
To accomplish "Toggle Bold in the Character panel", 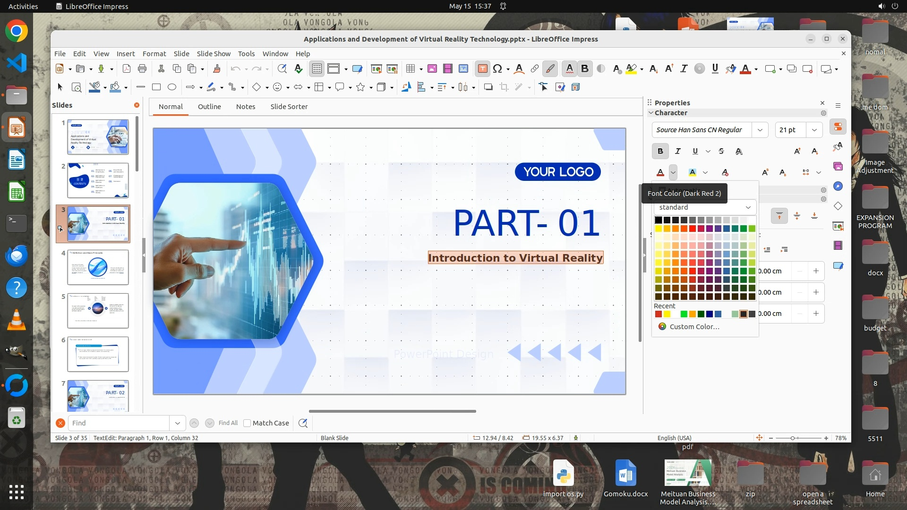I will [660, 151].
